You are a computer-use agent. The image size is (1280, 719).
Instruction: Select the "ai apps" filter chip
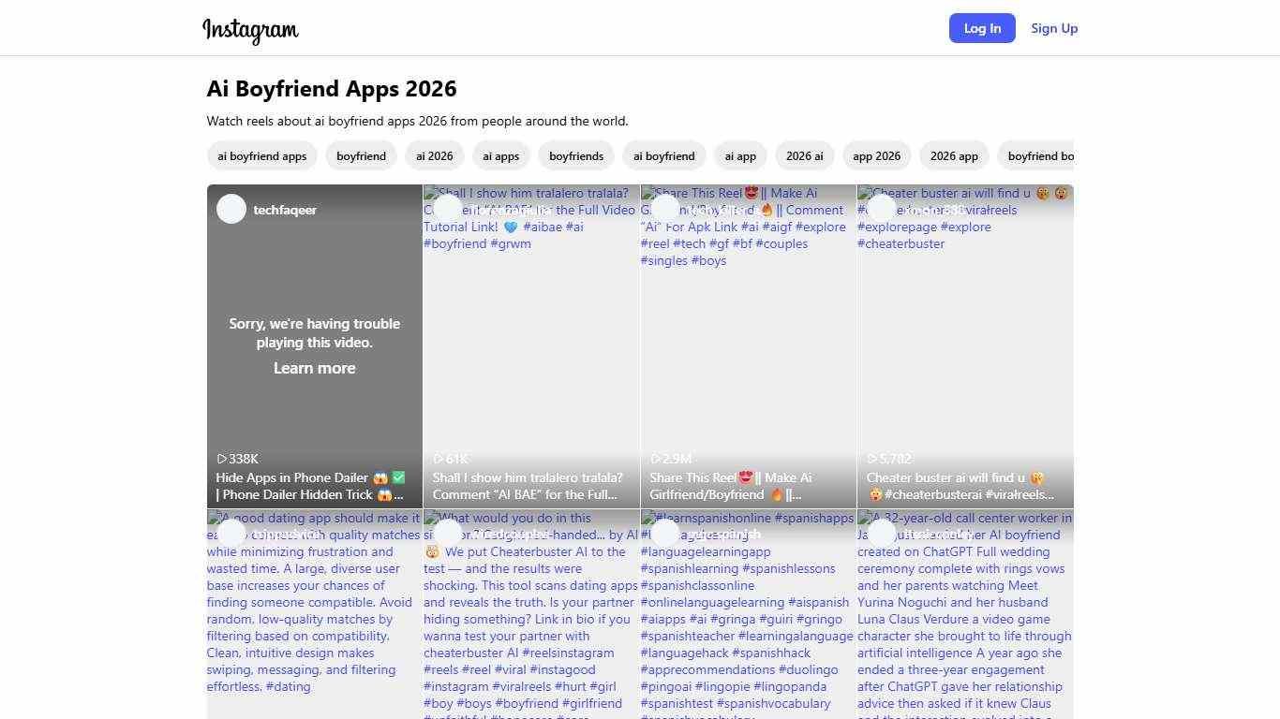click(x=500, y=155)
